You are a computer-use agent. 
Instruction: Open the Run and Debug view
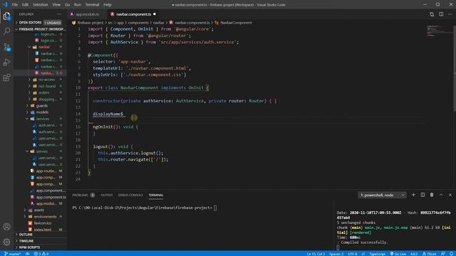pyautogui.click(x=6, y=62)
